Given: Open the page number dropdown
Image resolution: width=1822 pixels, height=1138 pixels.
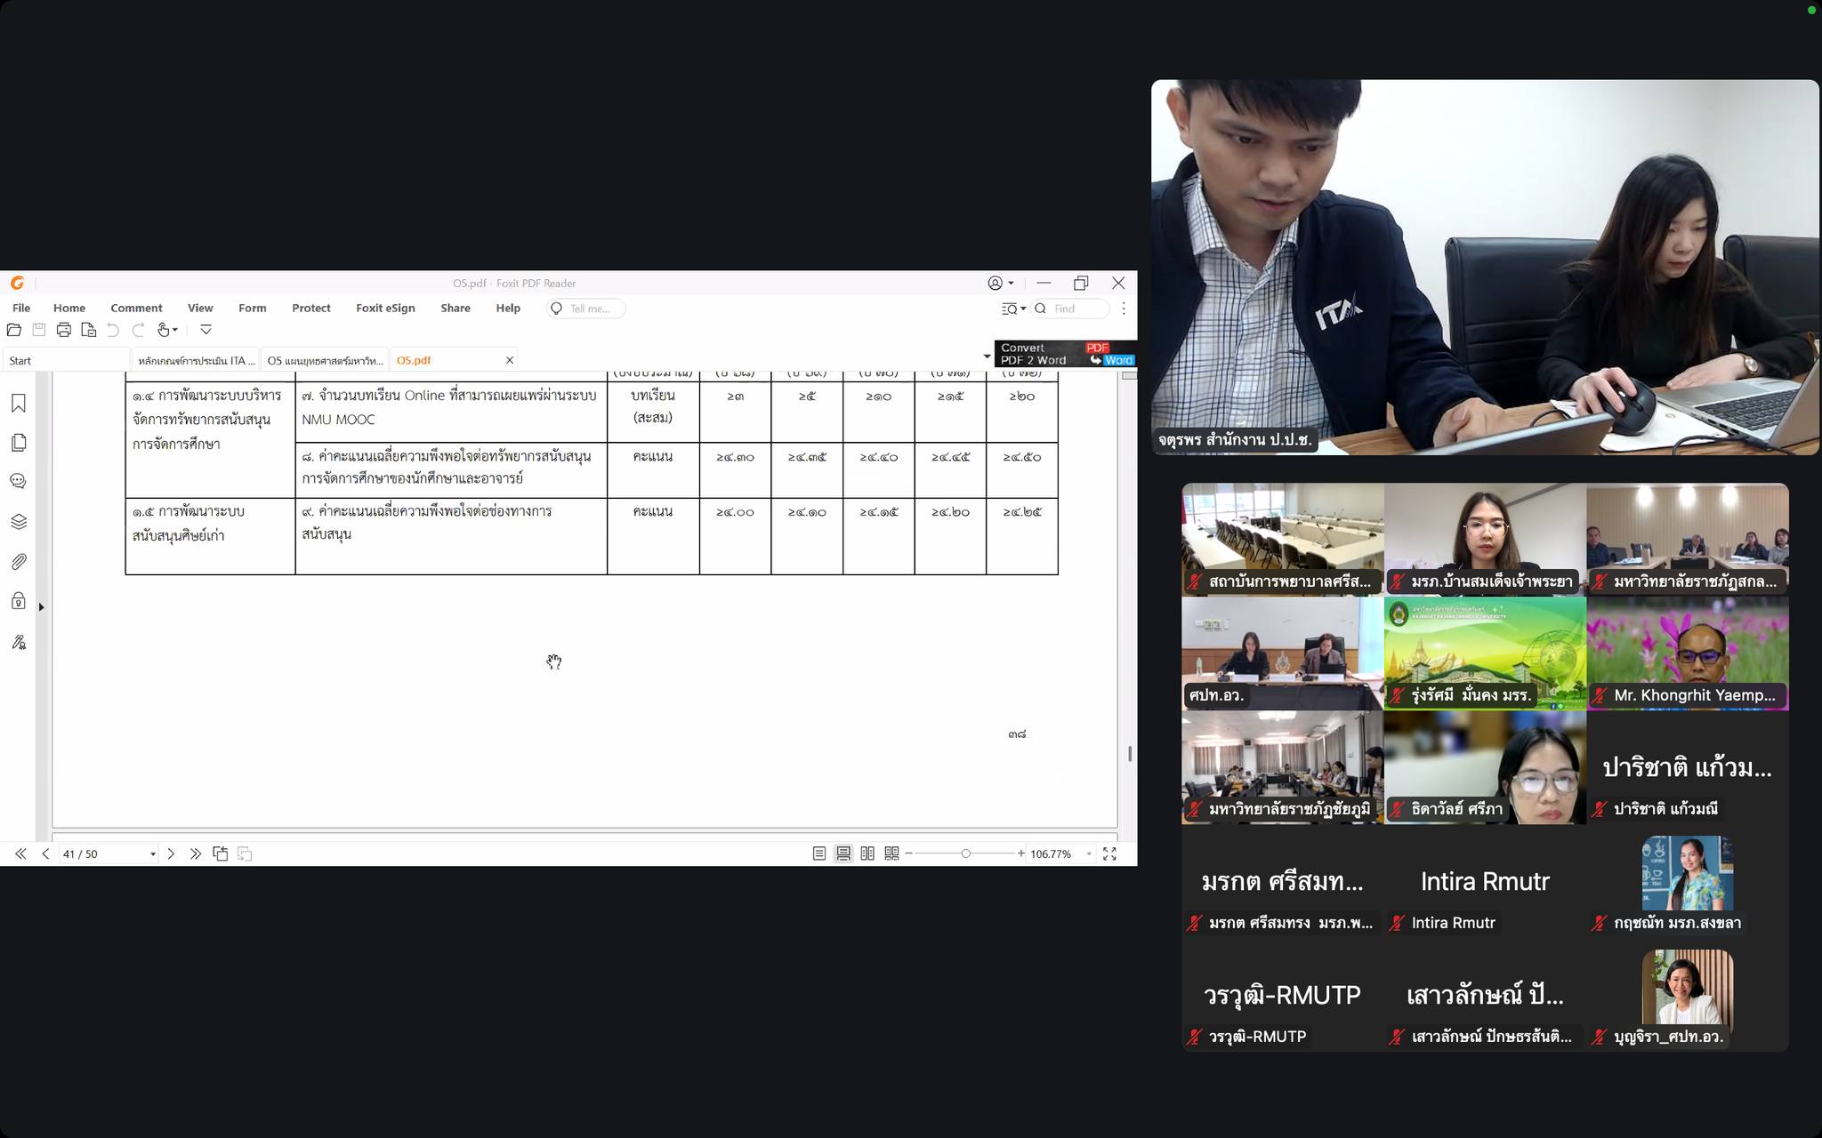Looking at the screenshot, I should coord(153,854).
